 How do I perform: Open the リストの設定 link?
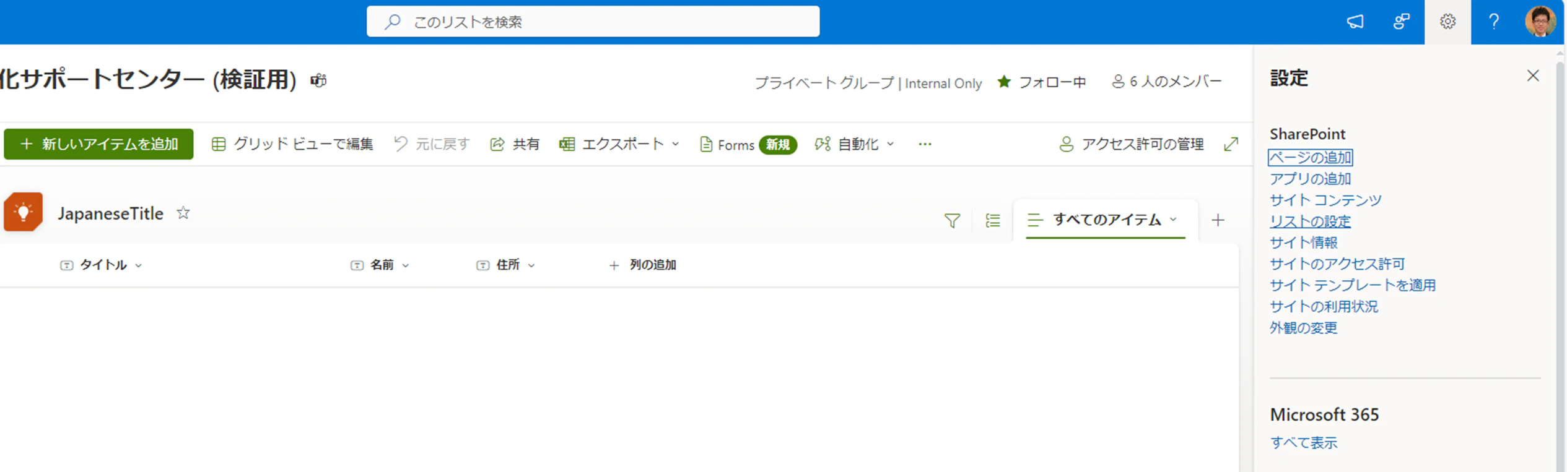pyautogui.click(x=1310, y=221)
